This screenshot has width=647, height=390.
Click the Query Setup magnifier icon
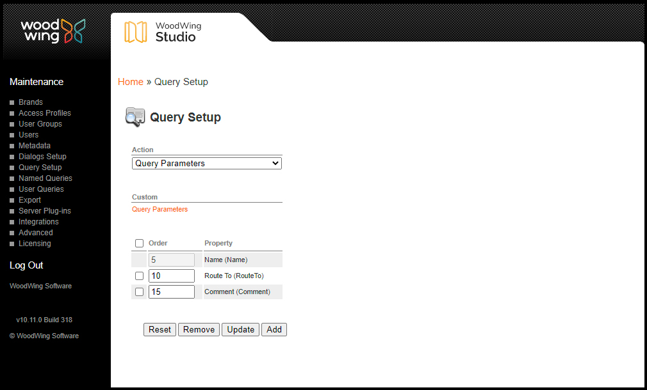(135, 117)
